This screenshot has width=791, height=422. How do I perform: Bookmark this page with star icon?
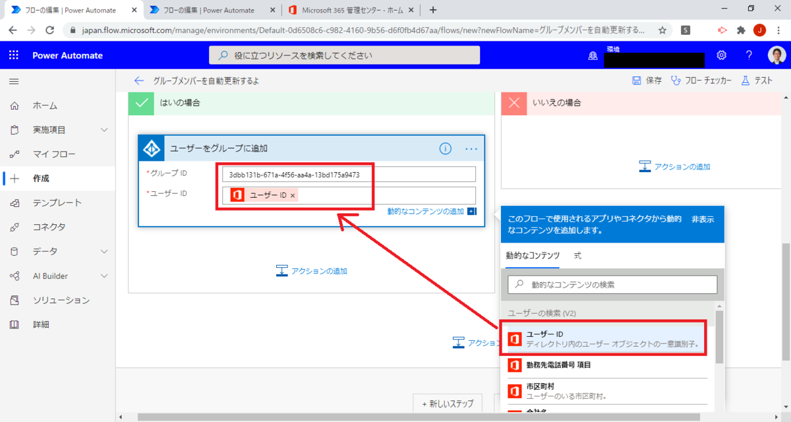(x=662, y=30)
